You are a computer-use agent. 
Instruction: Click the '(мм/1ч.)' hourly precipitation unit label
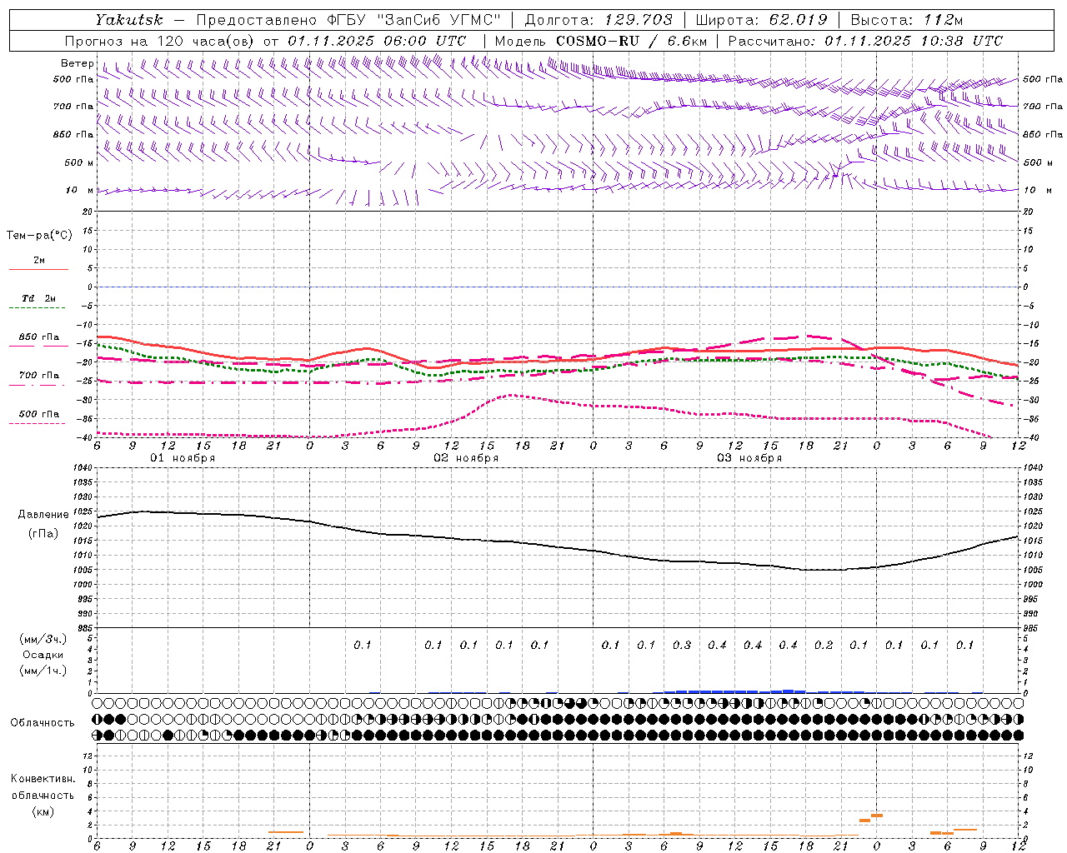pos(43,671)
